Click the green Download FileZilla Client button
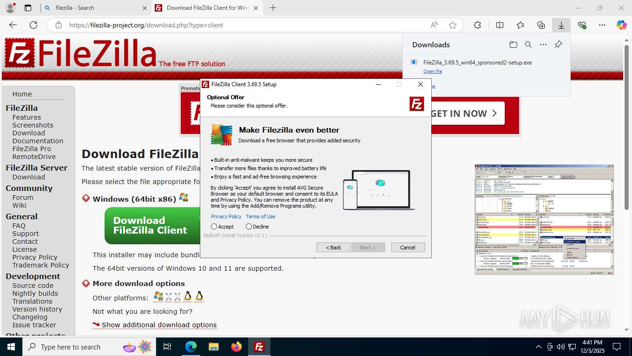The height and width of the screenshot is (356, 632). pyautogui.click(x=152, y=226)
